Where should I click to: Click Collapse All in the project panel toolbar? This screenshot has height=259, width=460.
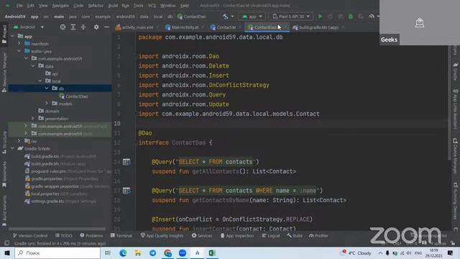coord(83,27)
